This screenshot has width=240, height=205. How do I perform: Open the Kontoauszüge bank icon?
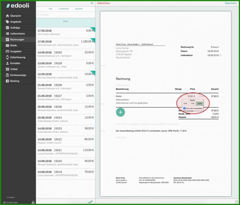pyautogui.click(x=7, y=75)
